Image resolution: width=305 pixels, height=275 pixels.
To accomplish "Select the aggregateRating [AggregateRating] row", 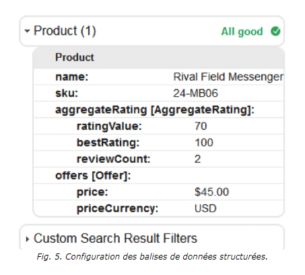I will coord(159,110).
